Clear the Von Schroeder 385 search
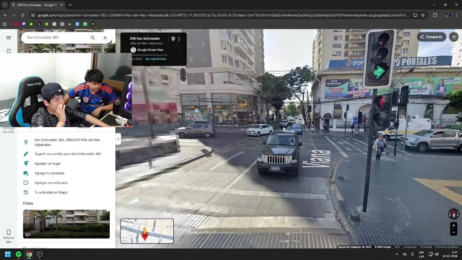 pos(105,38)
